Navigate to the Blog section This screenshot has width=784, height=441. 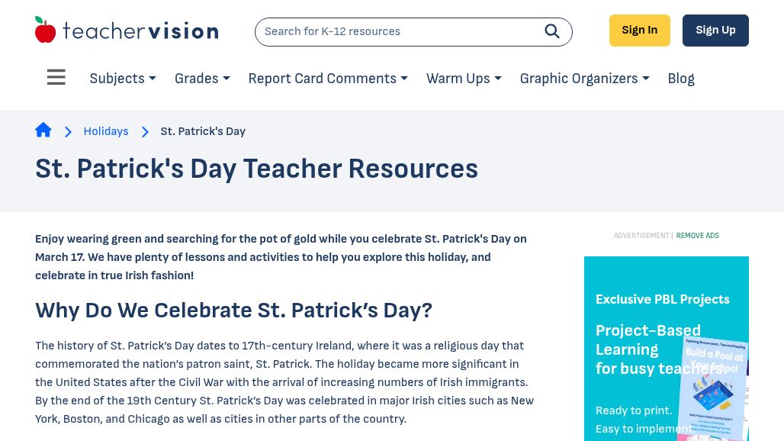[x=680, y=79]
